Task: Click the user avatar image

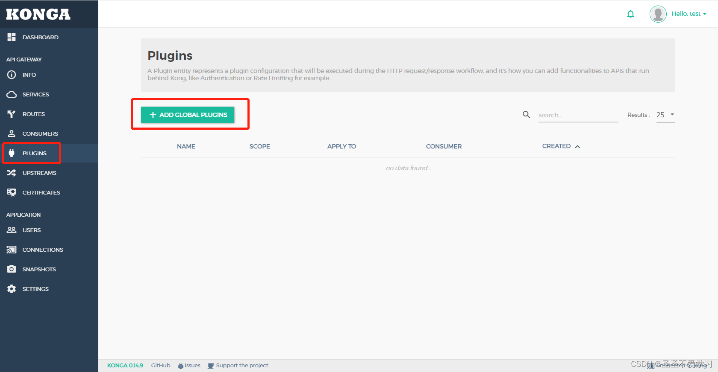Action: pyautogui.click(x=658, y=14)
